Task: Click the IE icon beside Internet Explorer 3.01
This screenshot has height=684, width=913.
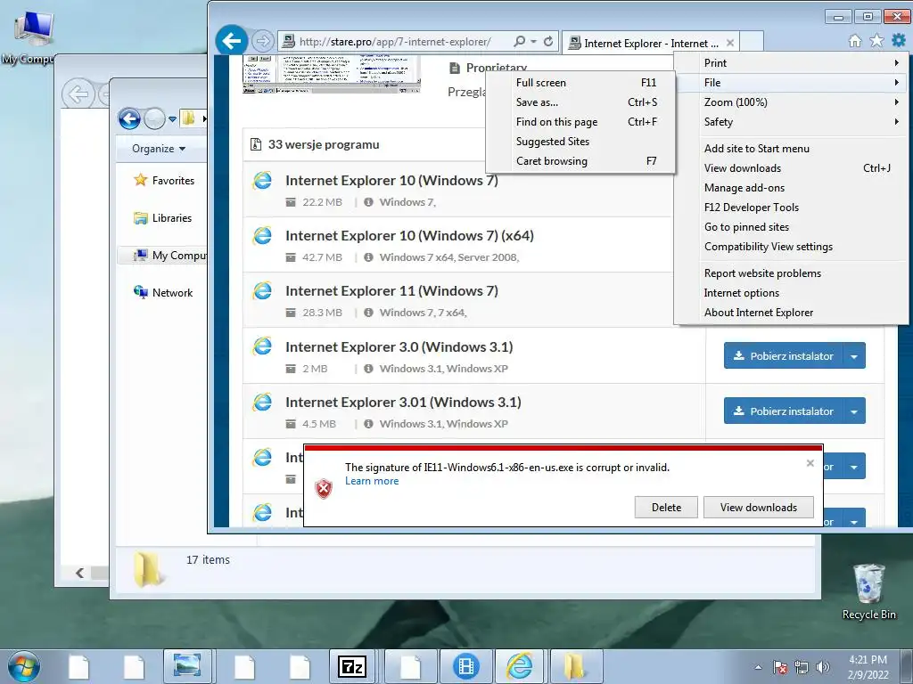Action: pyautogui.click(x=262, y=402)
